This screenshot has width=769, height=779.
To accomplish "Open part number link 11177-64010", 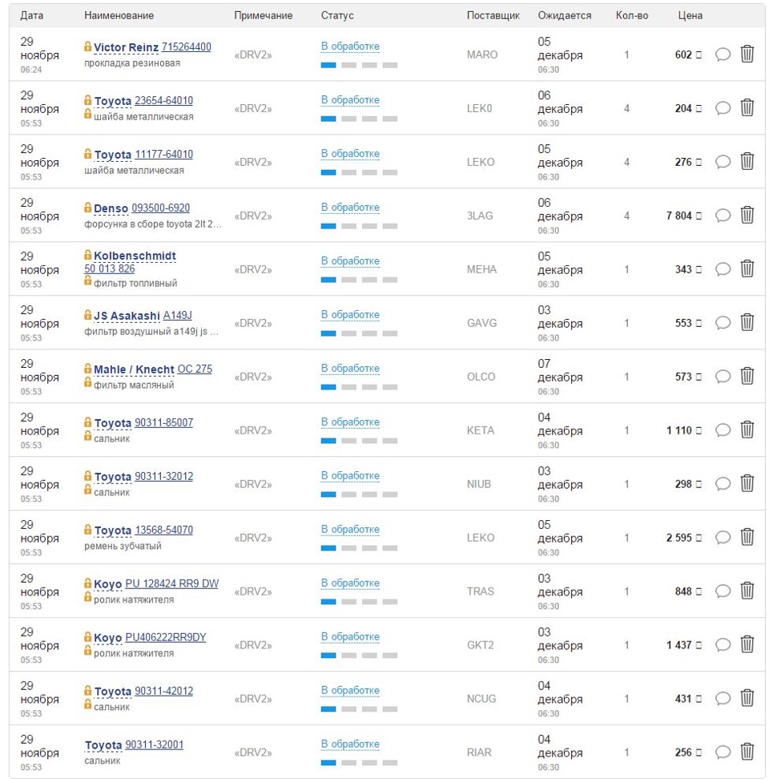I will pos(163,154).
